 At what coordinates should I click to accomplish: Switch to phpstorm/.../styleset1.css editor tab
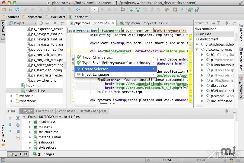click(144, 23)
